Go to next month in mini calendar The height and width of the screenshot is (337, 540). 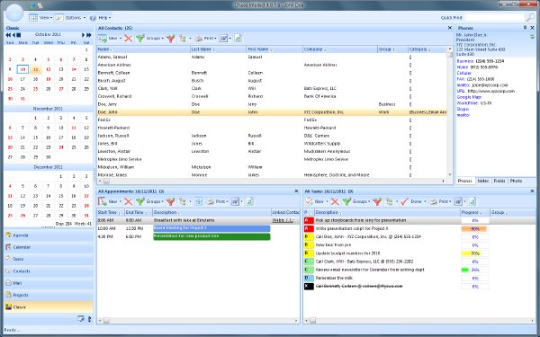(x=83, y=35)
